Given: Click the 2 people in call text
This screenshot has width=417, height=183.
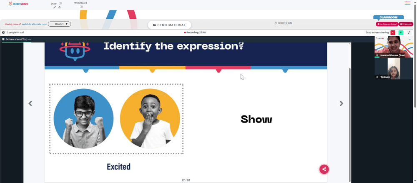Looking at the screenshot, I should tap(15, 33).
